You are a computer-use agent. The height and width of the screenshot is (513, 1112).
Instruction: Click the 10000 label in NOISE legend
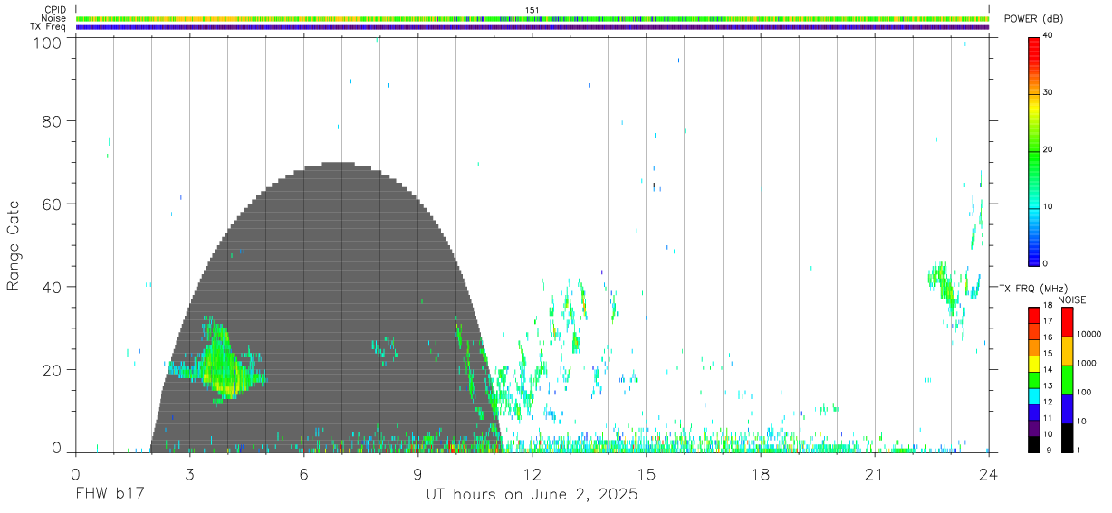pos(1090,335)
